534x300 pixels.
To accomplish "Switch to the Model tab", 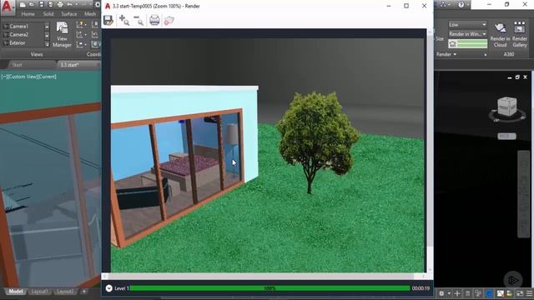I will 16,292.
